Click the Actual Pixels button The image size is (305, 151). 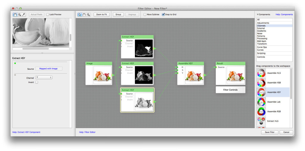click(37, 14)
